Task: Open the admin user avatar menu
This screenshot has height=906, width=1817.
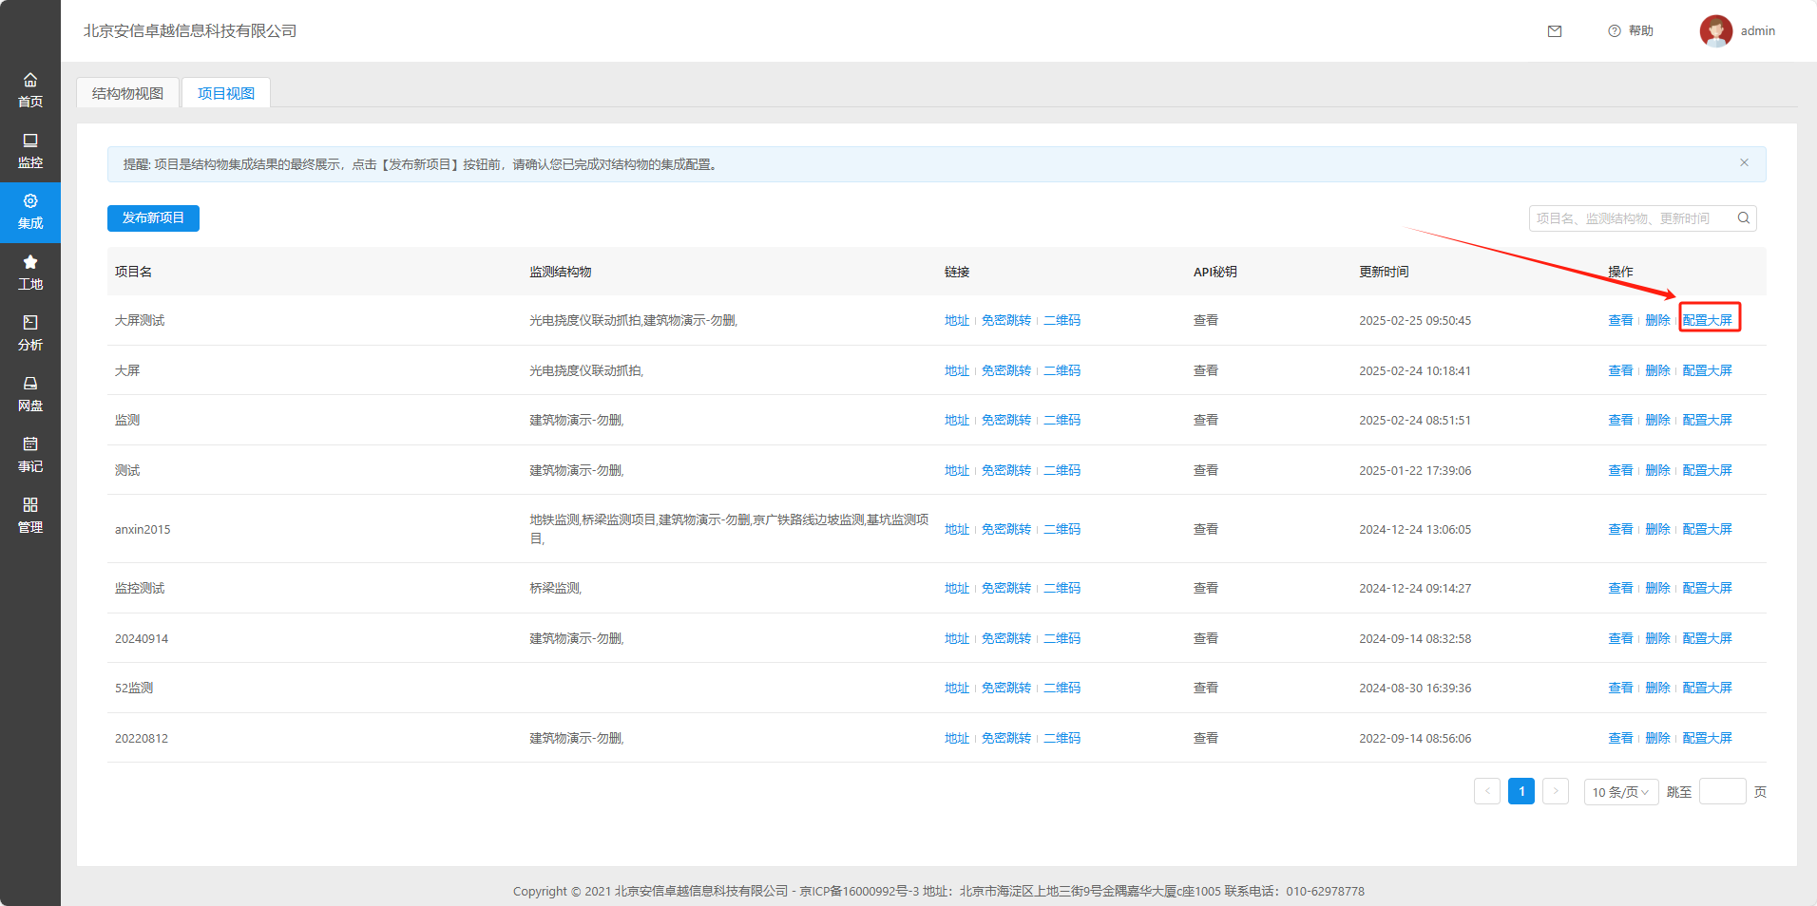Action: tap(1715, 31)
